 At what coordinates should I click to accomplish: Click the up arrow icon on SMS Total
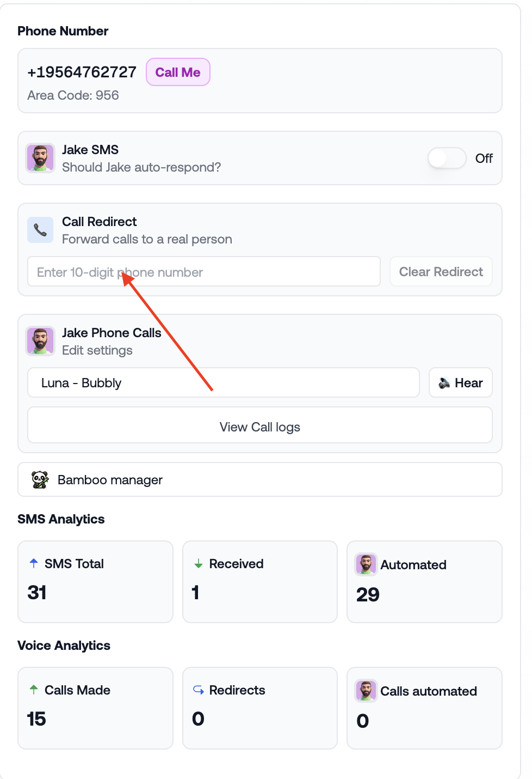[x=34, y=563]
